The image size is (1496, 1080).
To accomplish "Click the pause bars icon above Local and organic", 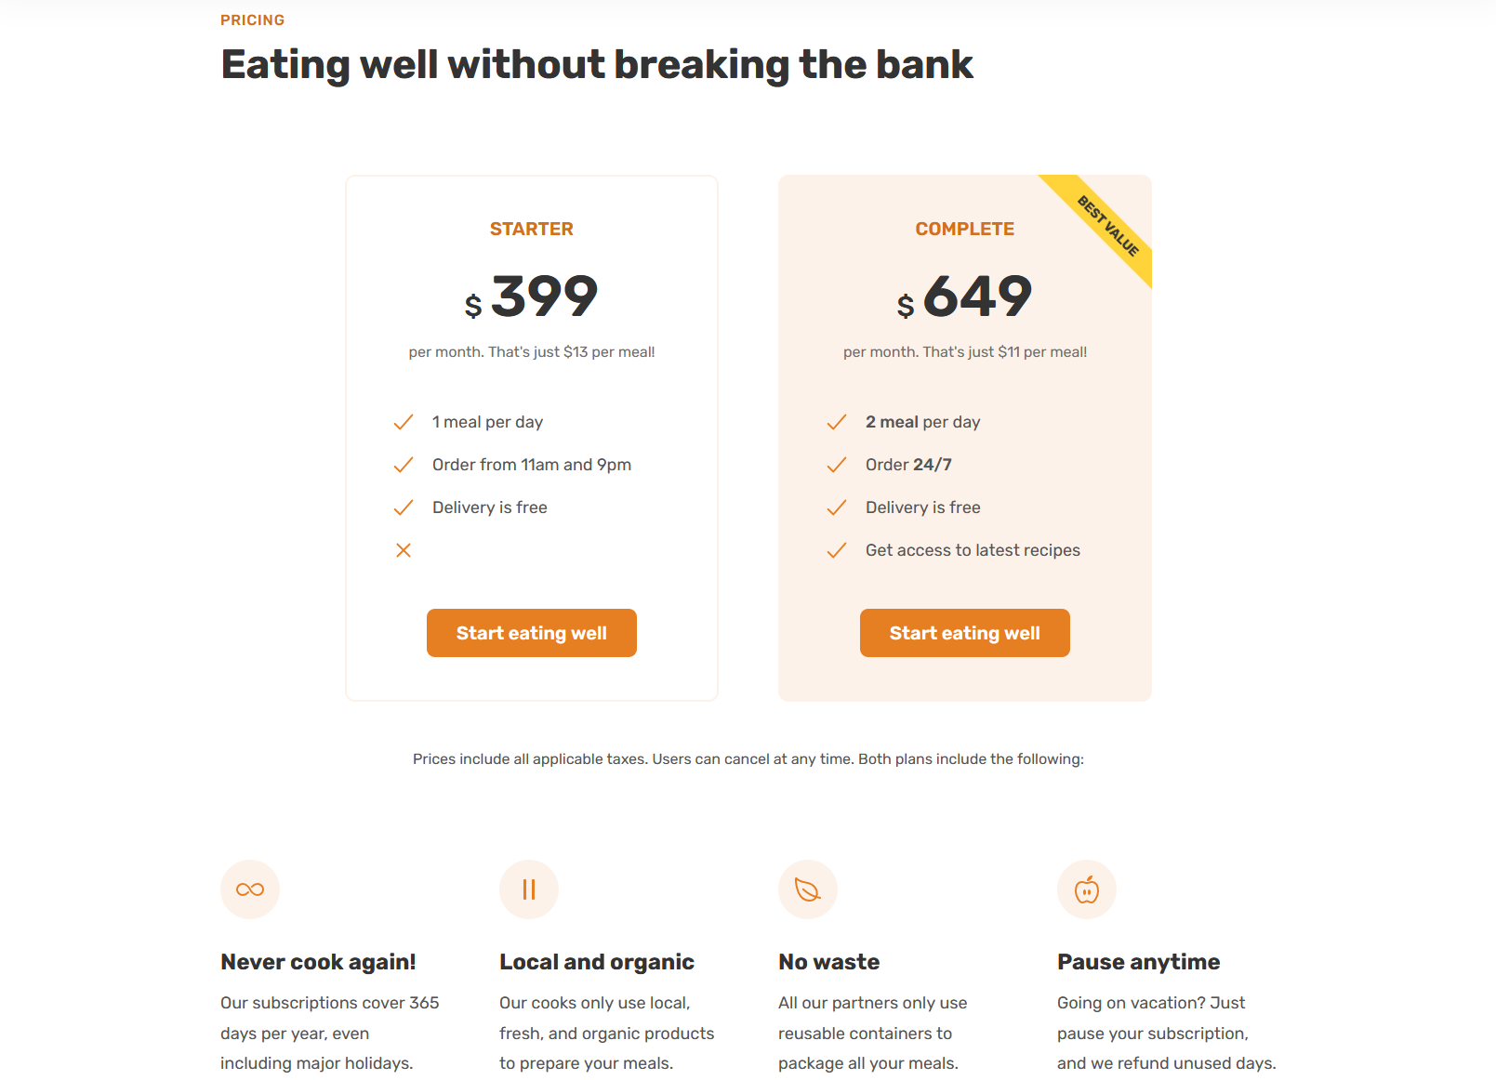I will tap(528, 889).
